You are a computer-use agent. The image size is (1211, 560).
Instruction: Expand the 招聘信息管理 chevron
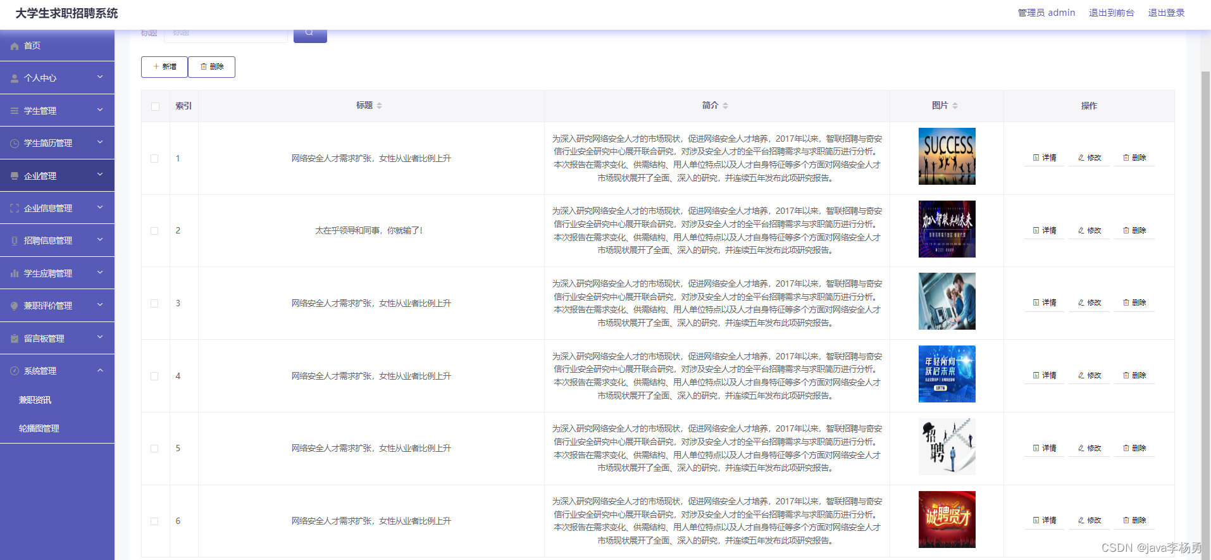coord(100,240)
